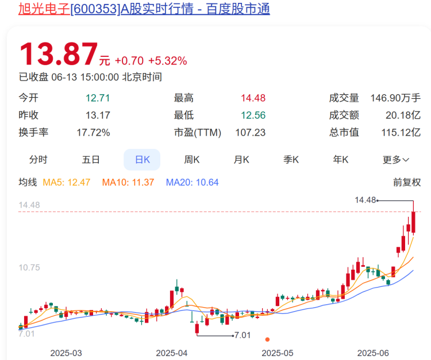The height and width of the screenshot is (360, 431).
Task: Switch to the 分时 chart tab
Action: coord(38,159)
